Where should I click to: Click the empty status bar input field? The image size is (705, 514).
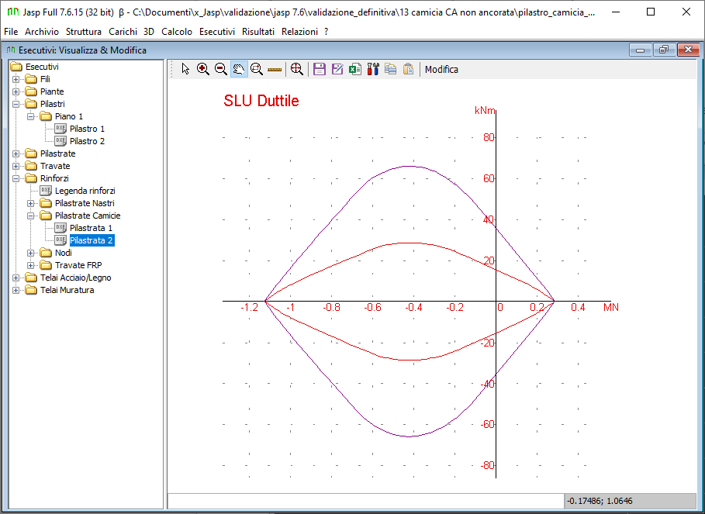point(365,501)
